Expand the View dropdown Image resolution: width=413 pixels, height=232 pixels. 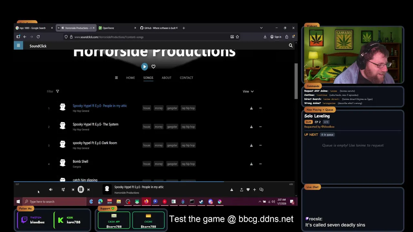(x=248, y=92)
